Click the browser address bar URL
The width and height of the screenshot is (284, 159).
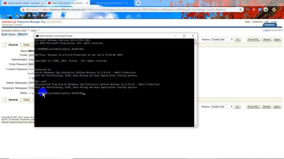point(134,10)
